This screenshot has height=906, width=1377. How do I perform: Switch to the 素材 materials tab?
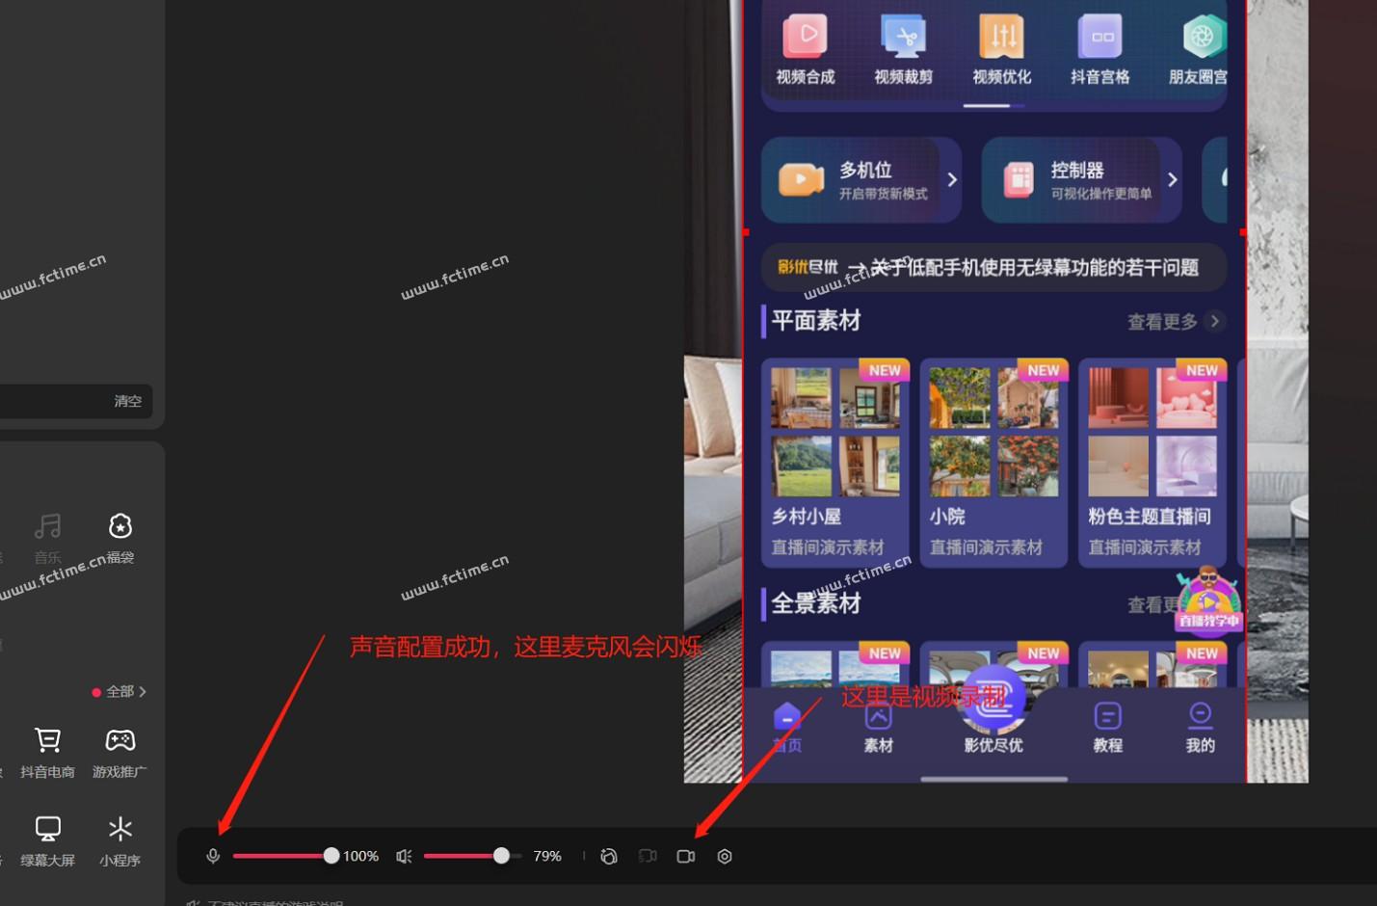[x=878, y=730]
